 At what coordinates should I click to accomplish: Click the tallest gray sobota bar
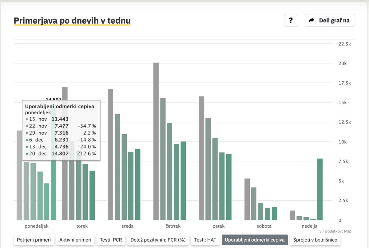pos(247,199)
